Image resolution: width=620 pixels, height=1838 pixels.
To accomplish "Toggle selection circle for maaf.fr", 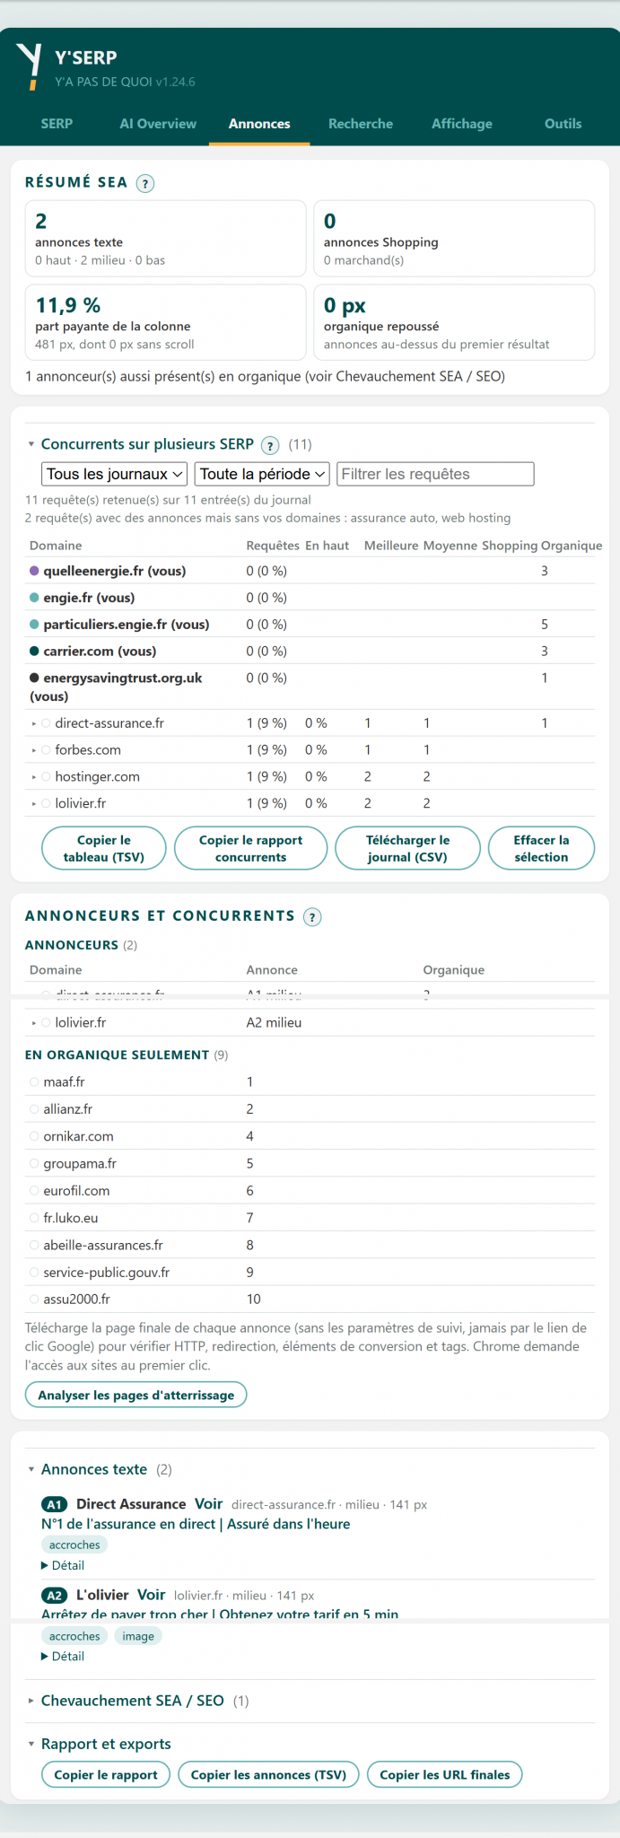I will click(x=34, y=1082).
